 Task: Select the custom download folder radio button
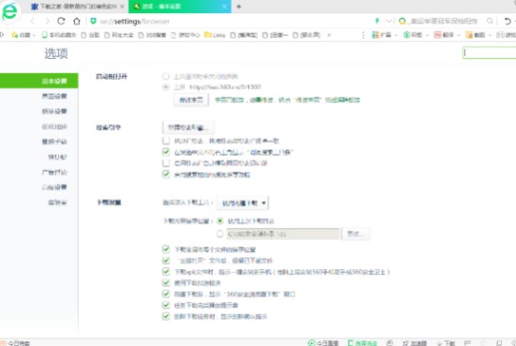(x=220, y=233)
